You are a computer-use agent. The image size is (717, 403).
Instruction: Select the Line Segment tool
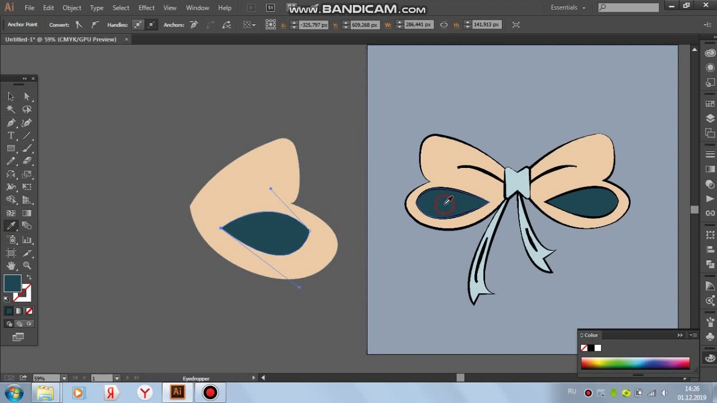coord(27,135)
